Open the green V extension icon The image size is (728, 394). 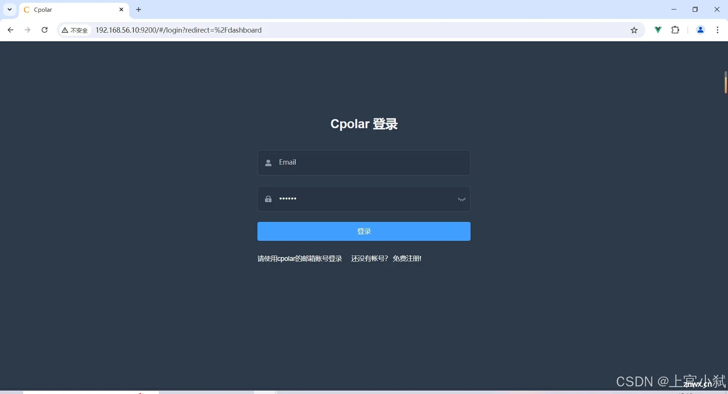658,30
